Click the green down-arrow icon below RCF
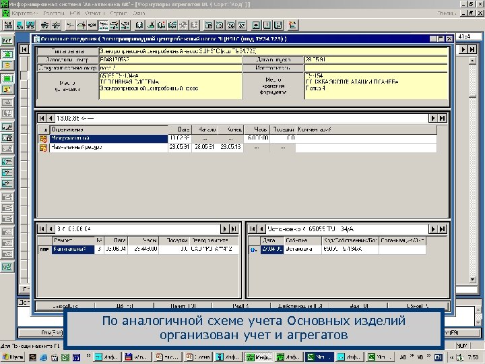Image resolution: width=485 pixels, height=364 pixels. [x=7, y=54]
